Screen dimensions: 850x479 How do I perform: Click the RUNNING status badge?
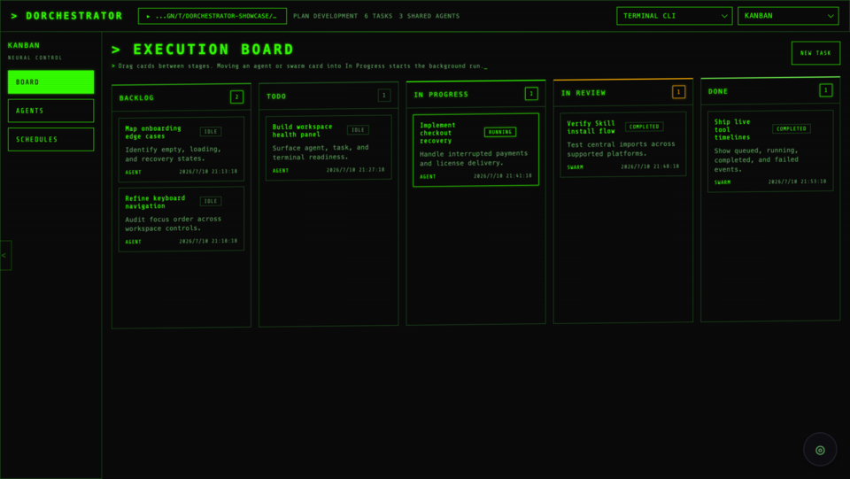(x=499, y=132)
